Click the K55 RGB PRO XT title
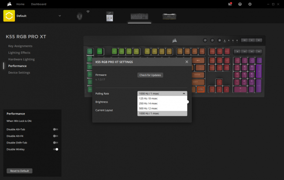Screen dimensions: 284x180 26,37
